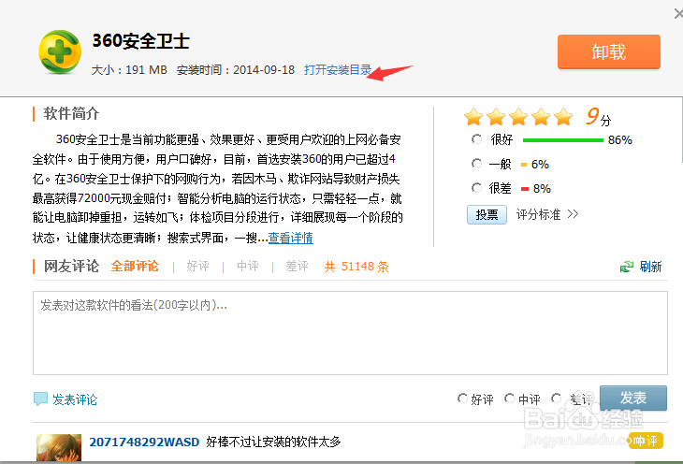Switch to the 好评 comments tab
The width and height of the screenshot is (683, 464).
click(197, 266)
